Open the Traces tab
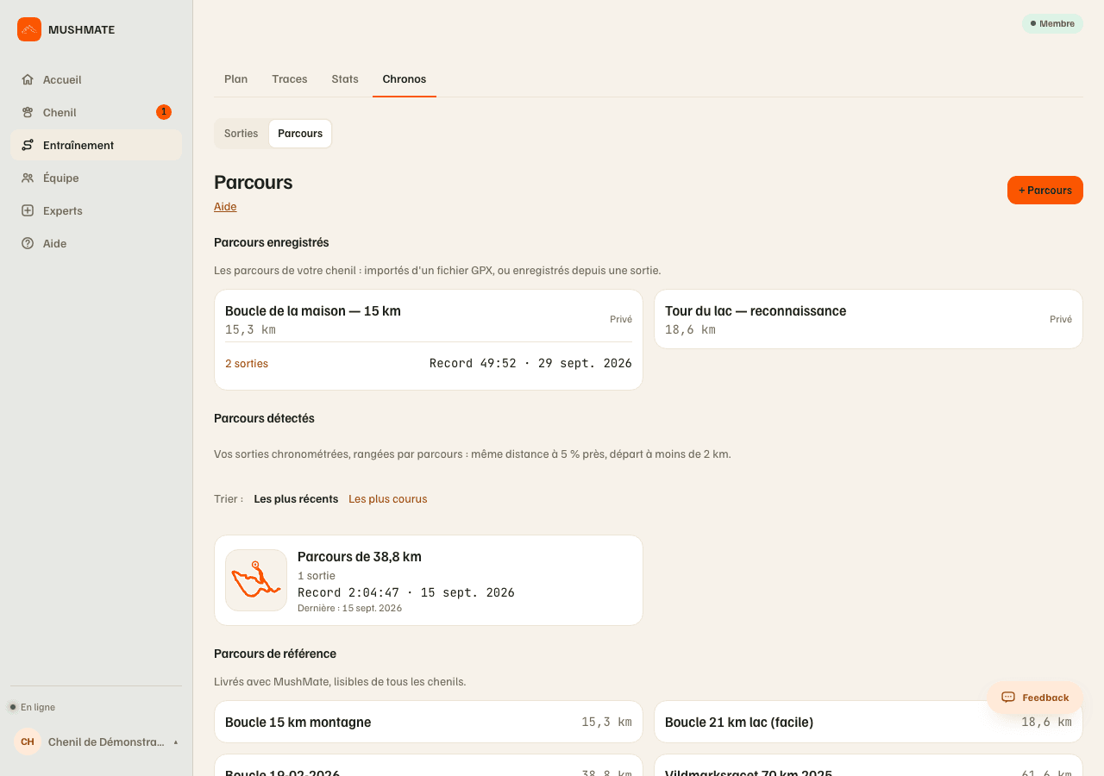 coord(290,79)
